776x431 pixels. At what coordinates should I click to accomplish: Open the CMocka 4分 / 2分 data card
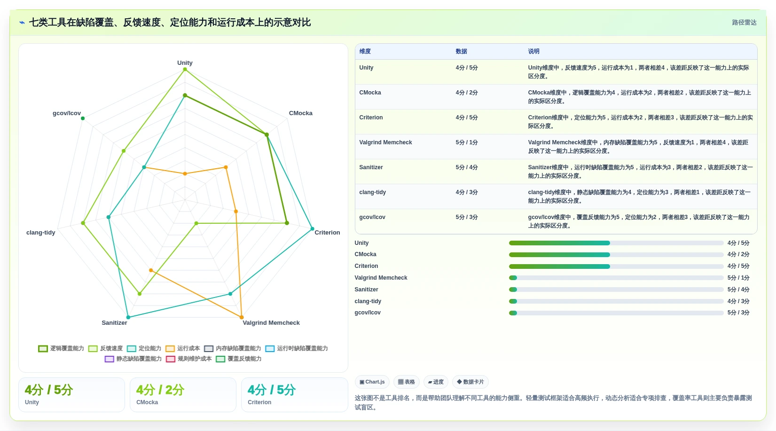tap(183, 395)
